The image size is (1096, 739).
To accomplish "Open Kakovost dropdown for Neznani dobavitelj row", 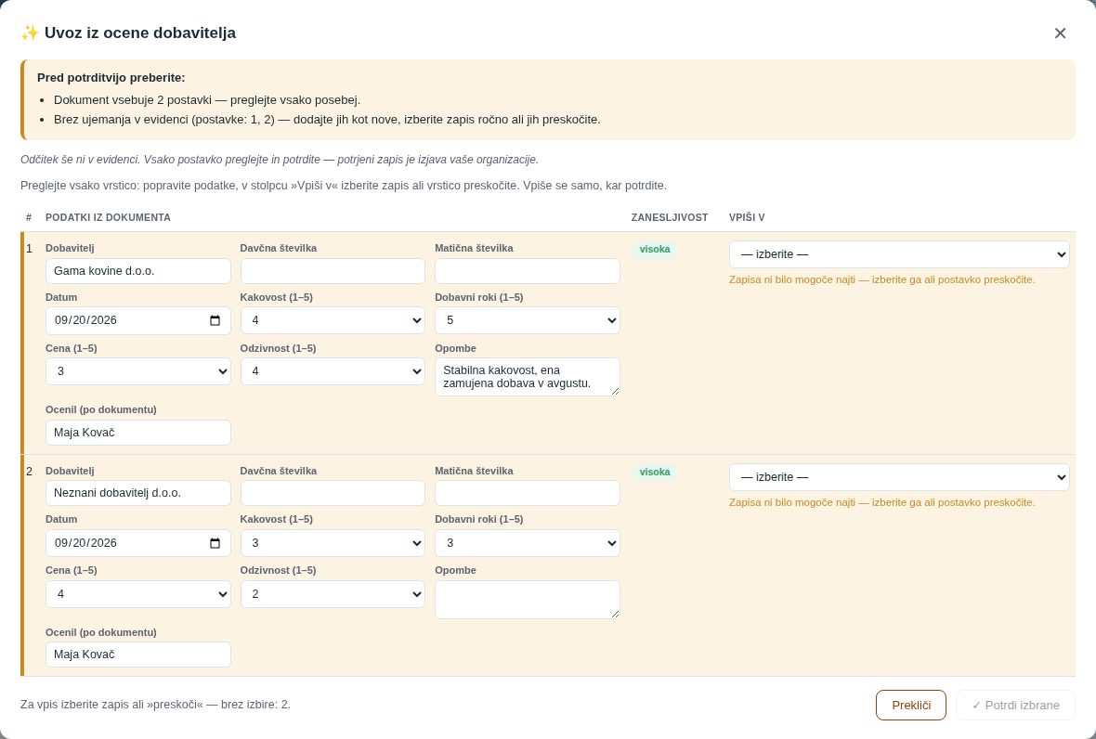I will (x=333, y=543).
